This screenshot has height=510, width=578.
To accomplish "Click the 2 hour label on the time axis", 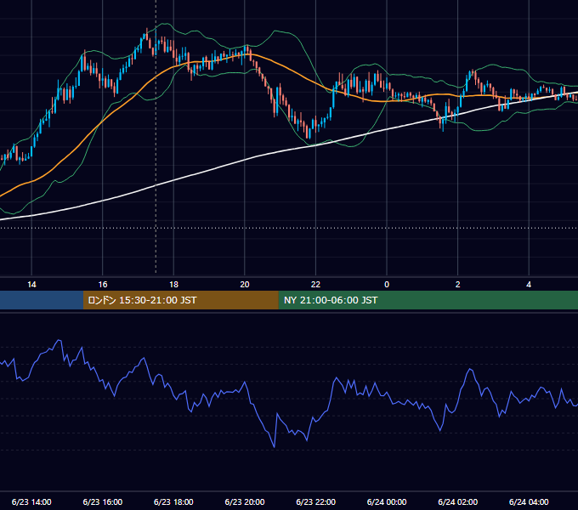I will (458, 285).
